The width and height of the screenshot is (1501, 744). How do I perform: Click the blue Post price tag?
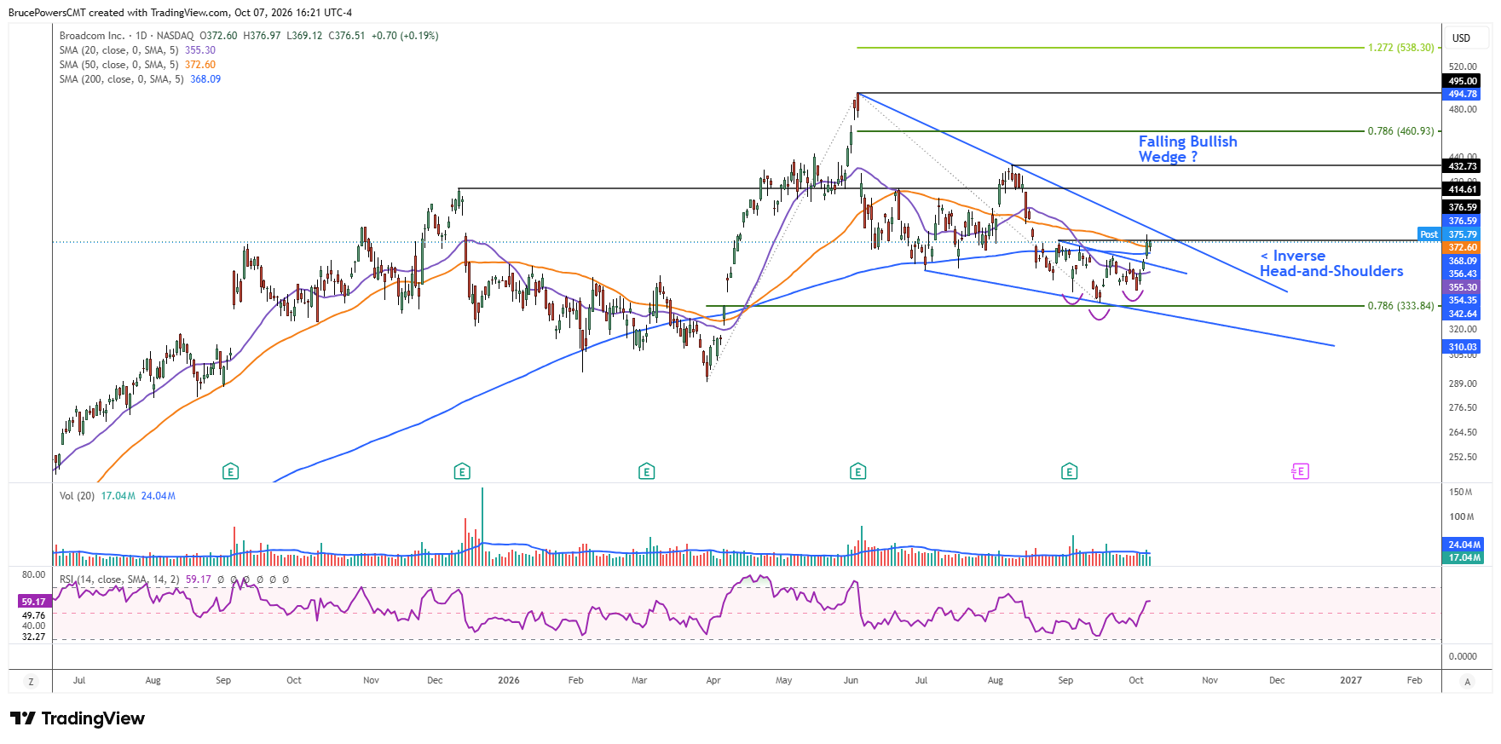tap(1429, 234)
